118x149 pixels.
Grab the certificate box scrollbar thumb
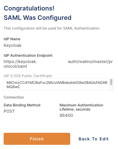tap(111, 82)
